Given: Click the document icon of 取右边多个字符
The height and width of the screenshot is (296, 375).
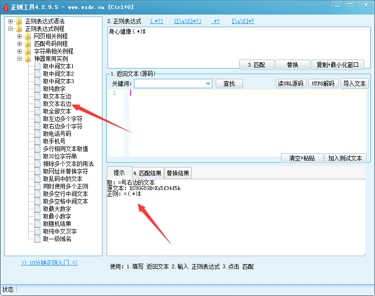Looking at the screenshot, I should (x=37, y=126).
